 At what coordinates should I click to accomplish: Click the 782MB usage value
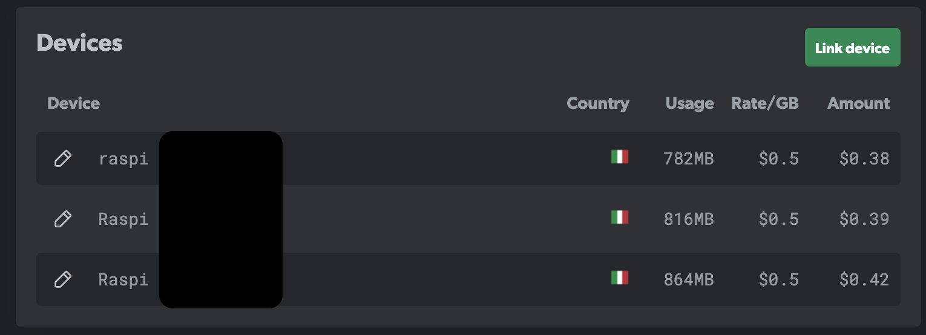pyautogui.click(x=688, y=159)
